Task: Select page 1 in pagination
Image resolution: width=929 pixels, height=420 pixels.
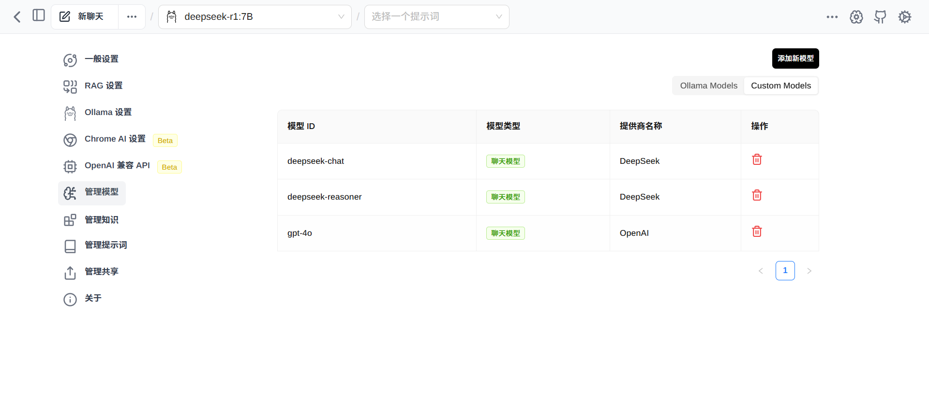Action: [785, 271]
